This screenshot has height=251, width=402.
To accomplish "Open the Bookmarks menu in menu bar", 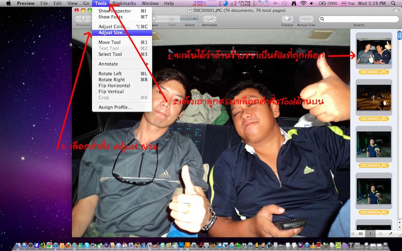I will tap(124, 4).
